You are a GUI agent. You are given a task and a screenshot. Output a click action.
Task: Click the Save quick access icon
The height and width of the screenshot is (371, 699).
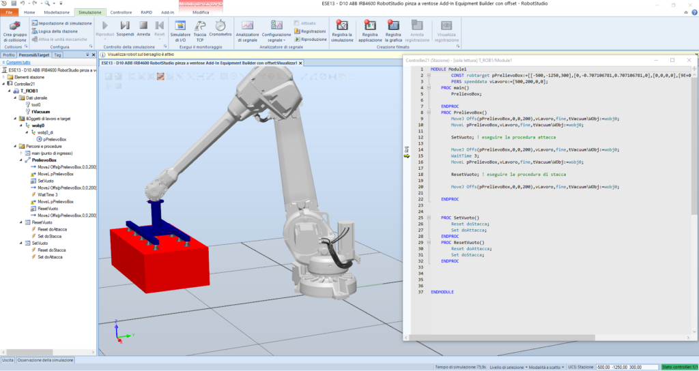tap(14, 3)
